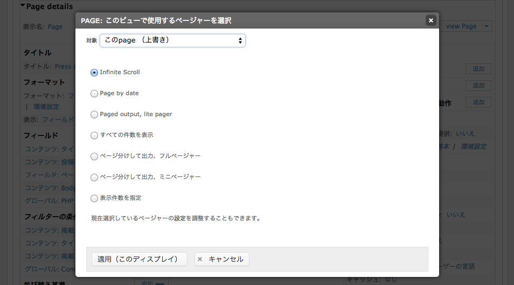Select ページ分けして出力、フルページャー option
514x285 pixels.
tap(94, 156)
